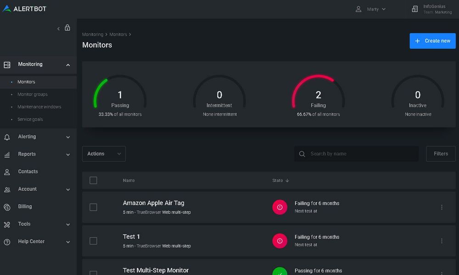Click the failing status icon for Amazon Apple Air Tag
Viewport: 459px width, 275px height.
click(x=280, y=207)
